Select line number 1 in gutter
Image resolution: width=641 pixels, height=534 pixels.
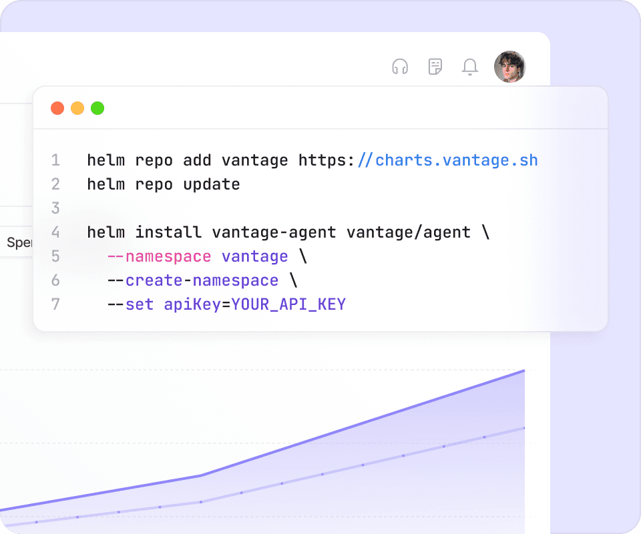pyautogui.click(x=55, y=160)
